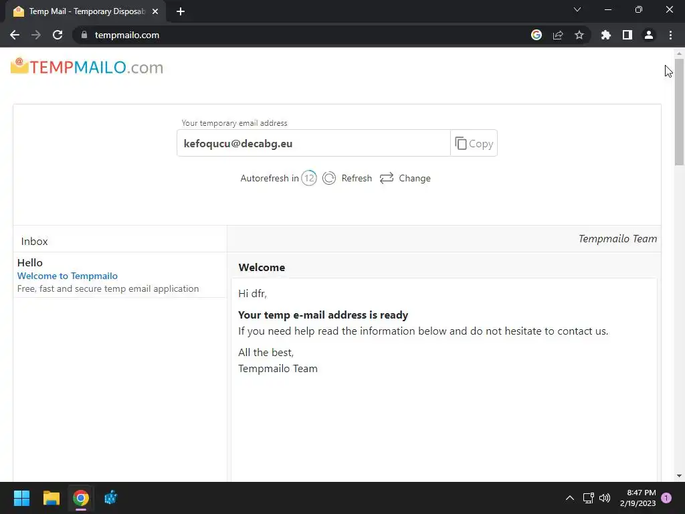Open the tab search dropdown
685x514 pixels.
pyautogui.click(x=577, y=9)
